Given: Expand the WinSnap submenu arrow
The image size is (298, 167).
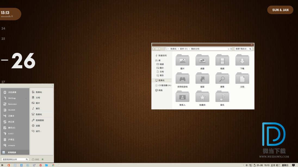Looking at the screenshot, I should tap(26, 98).
